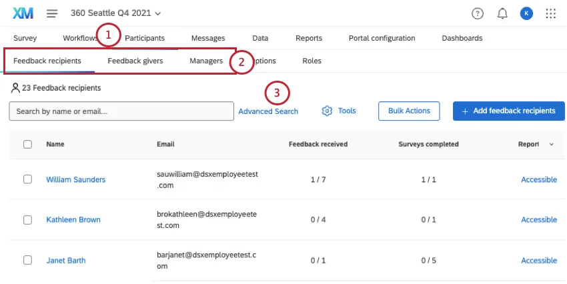This screenshot has width=567, height=284.
Task: Click the barjanet@dsxemployeetest.com email cell
Action: pyautogui.click(x=207, y=261)
